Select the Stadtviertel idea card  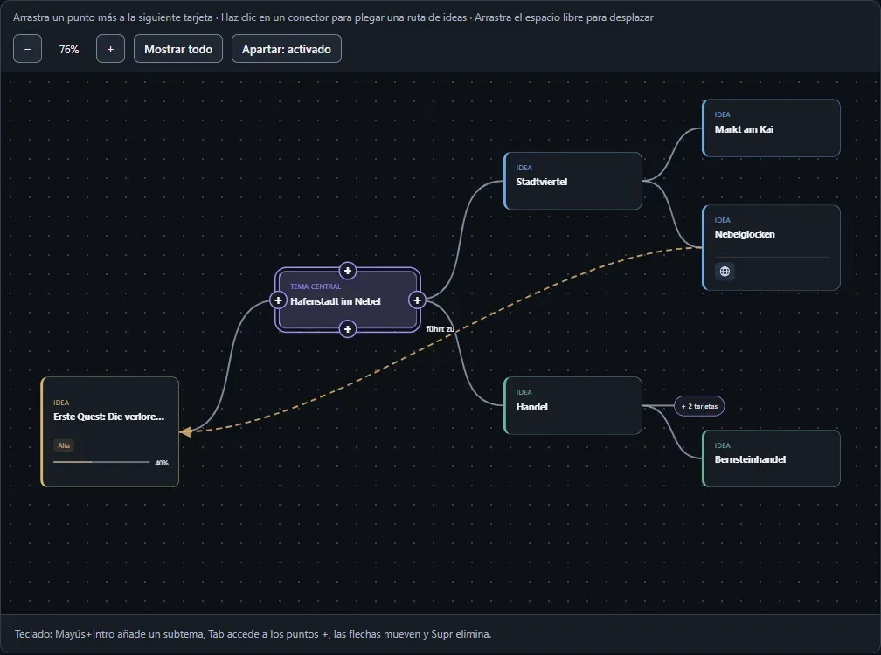[573, 181]
